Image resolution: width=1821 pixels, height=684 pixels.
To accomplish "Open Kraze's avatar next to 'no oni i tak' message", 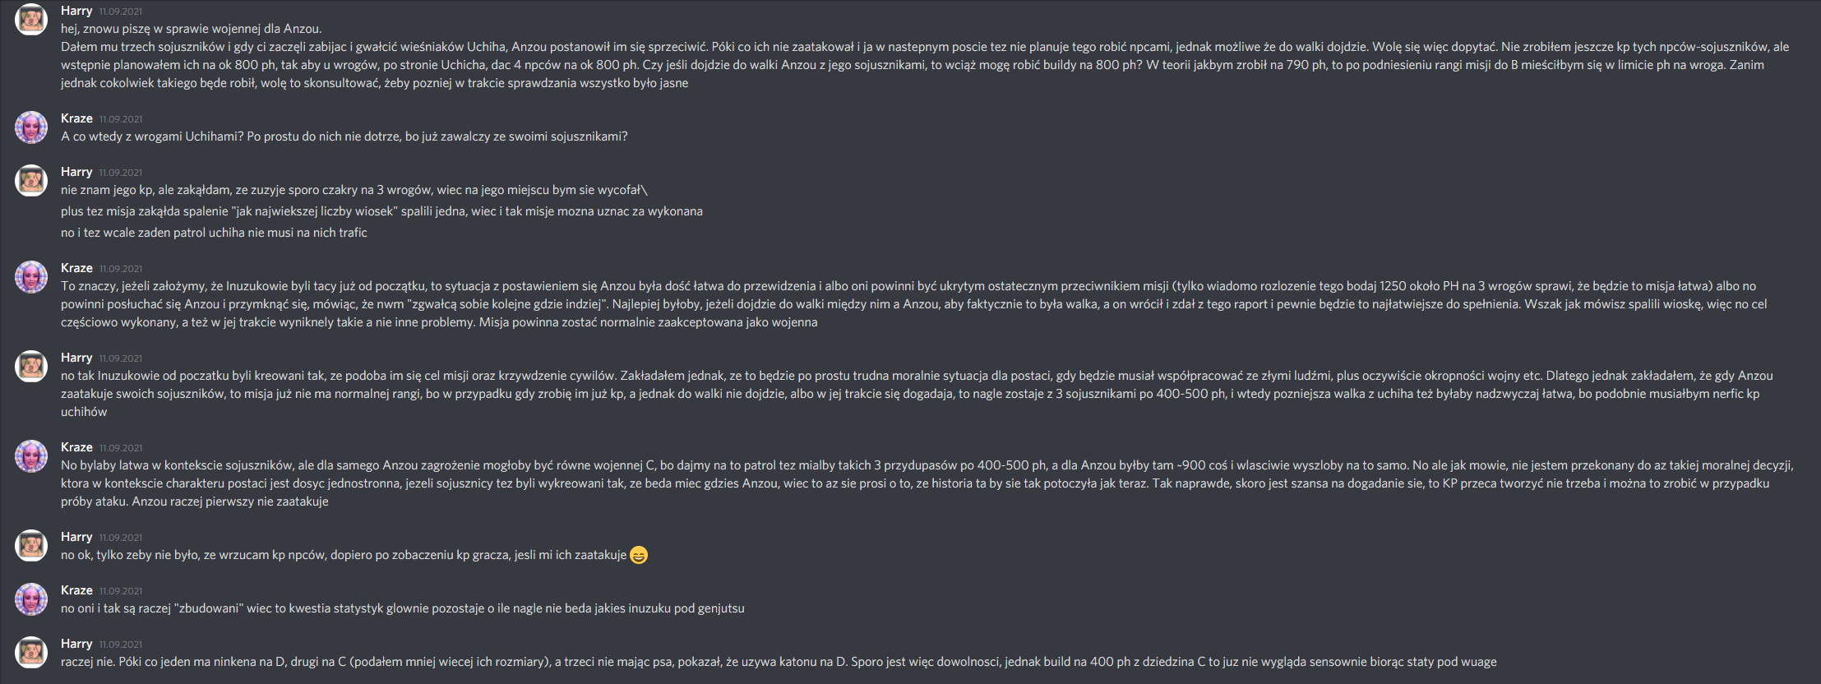I will (x=31, y=599).
